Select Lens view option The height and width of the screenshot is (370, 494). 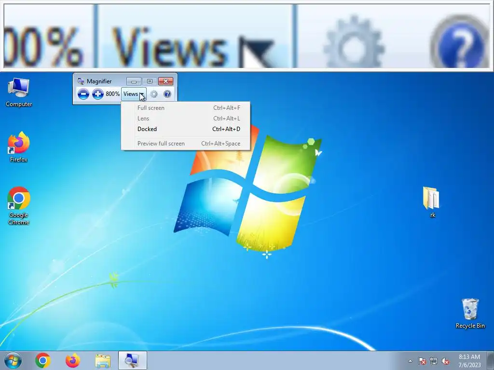click(x=186, y=119)
